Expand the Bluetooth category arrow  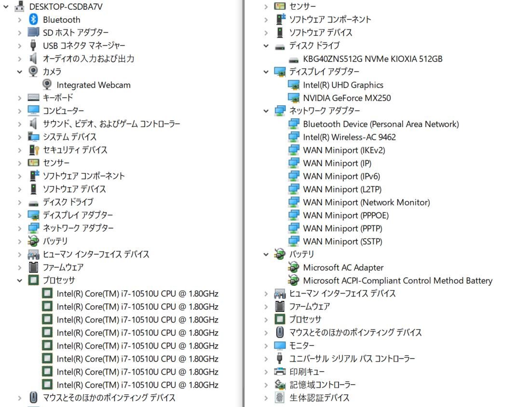tap(19, 19)
